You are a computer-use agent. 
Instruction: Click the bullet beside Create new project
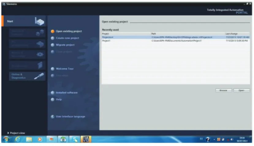click(x=53, y=38)
